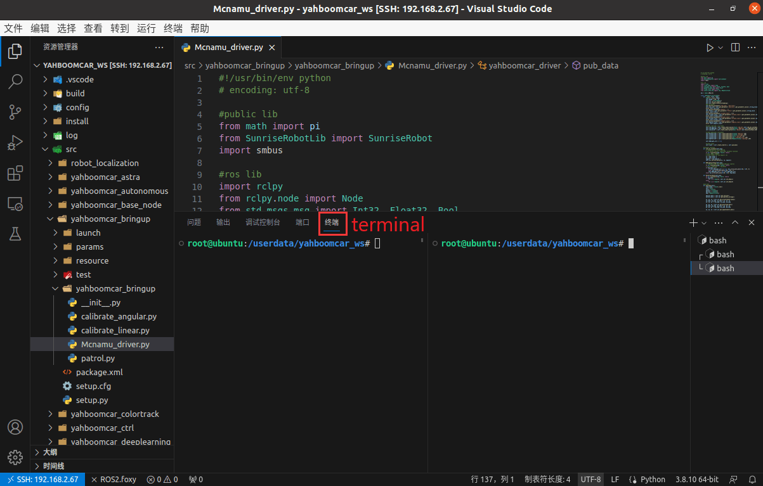Open Source Control view

pyautogui.click(x=15, y=112)
